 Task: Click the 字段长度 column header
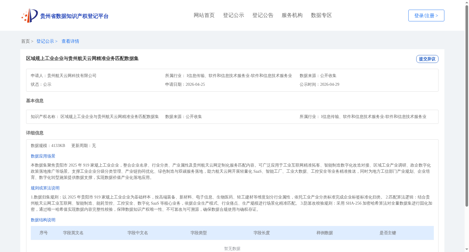click(x=262, y=233)
